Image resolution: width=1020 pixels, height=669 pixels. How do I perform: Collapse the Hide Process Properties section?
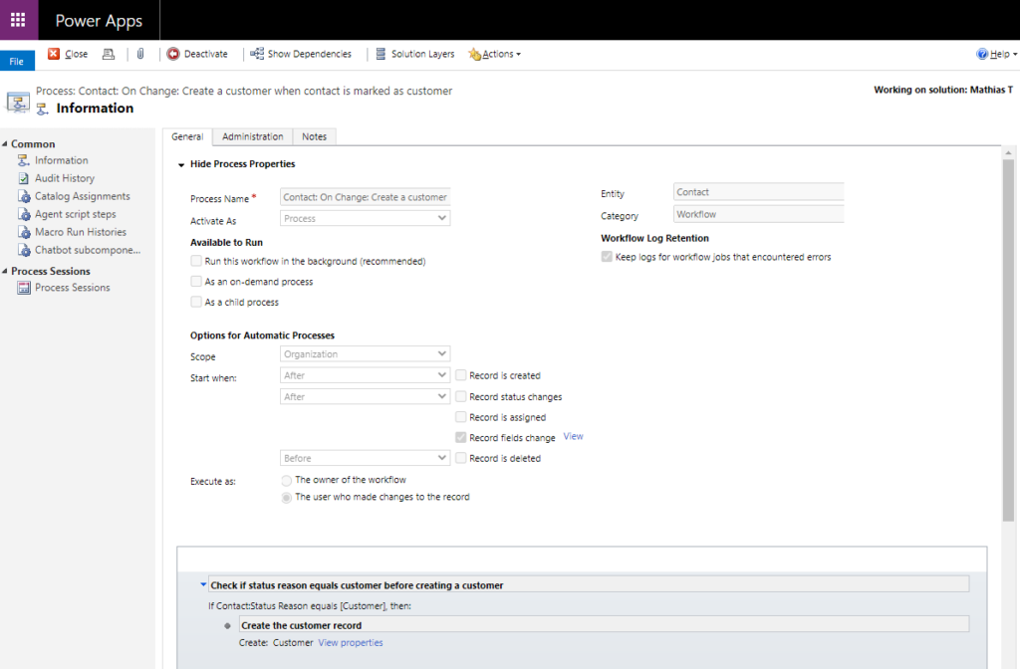(181, 165)
